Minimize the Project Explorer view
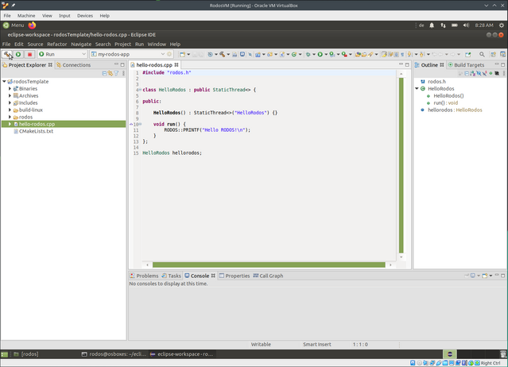Screen dimensions: 508x367 (114, 64)
